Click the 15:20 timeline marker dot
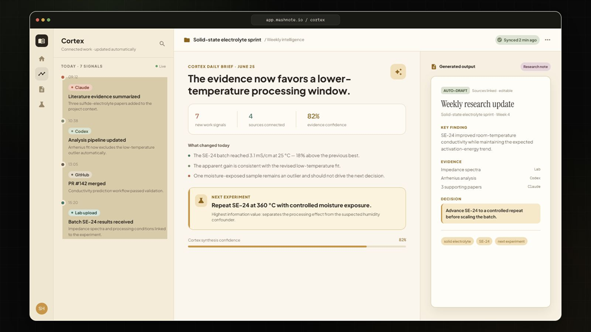Viewport: 591px width, 332px height. 63,203
